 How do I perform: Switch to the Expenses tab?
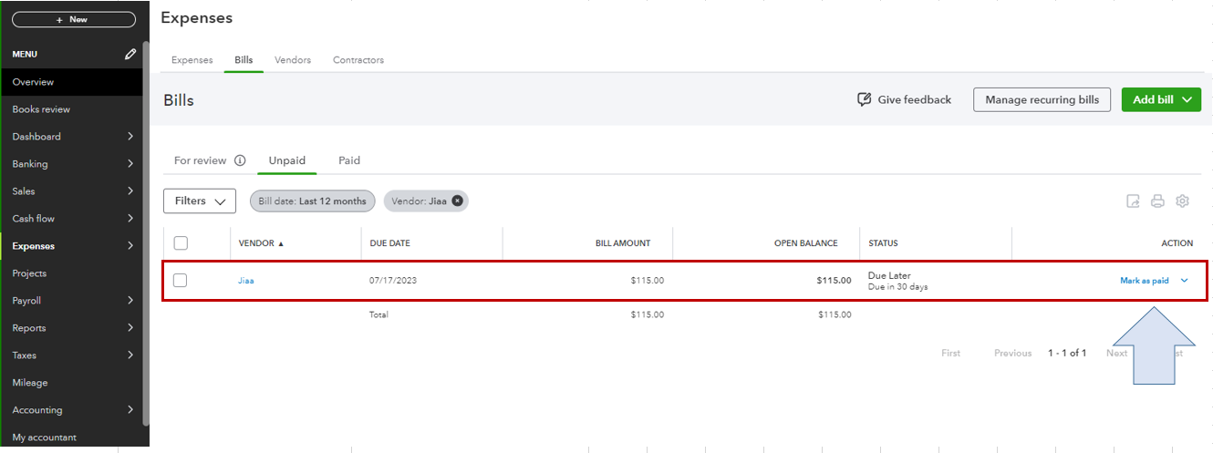(x=192, y=60)
